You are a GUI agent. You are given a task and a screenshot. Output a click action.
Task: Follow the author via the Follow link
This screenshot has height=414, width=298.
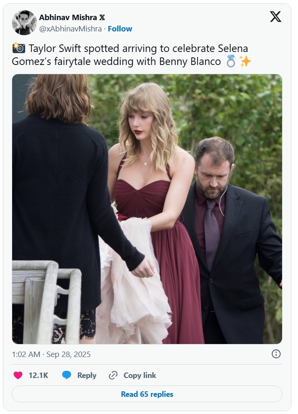point(120,28)
